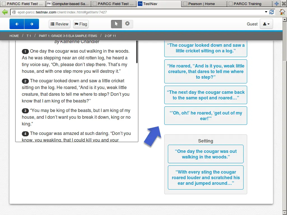Click the "2 OF 11" item counter
Viewport: 287px width, 215px height.
pos(110,36)
